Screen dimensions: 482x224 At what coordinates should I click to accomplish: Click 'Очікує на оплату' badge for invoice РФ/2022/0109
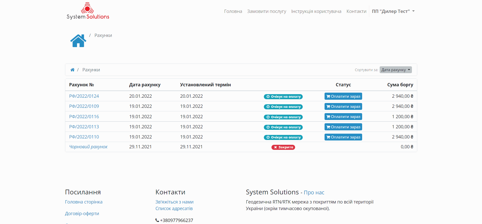pos(283,107)
